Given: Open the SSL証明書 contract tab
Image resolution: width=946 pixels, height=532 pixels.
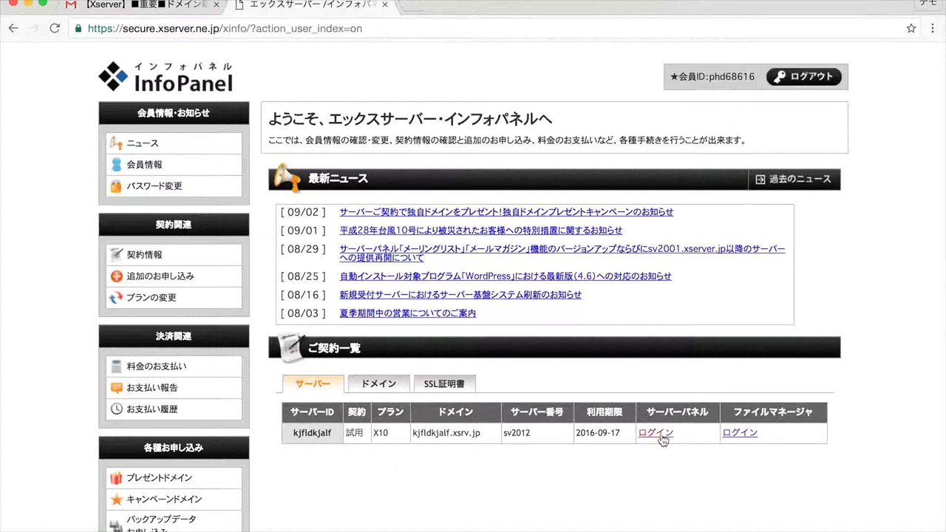Looking at the screenshot, I should click(x=444, y=383).
